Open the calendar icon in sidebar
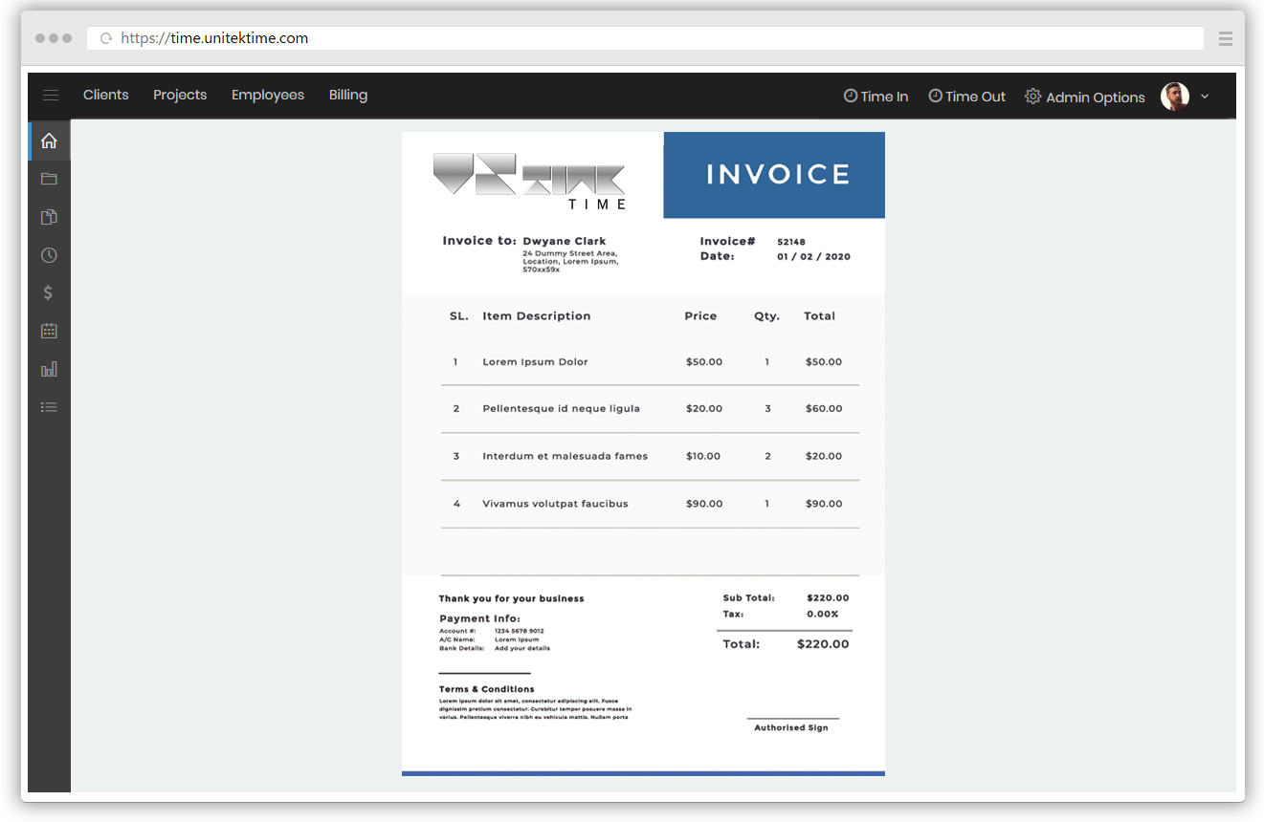1264x822 pixels. click(49, 331)
